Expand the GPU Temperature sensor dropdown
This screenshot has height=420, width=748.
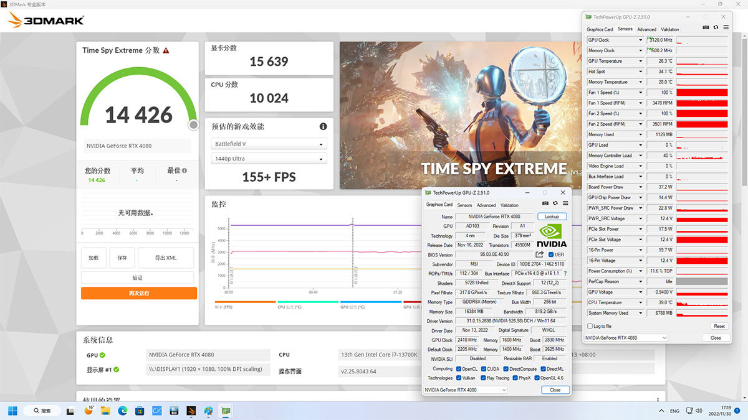point(640,61)
